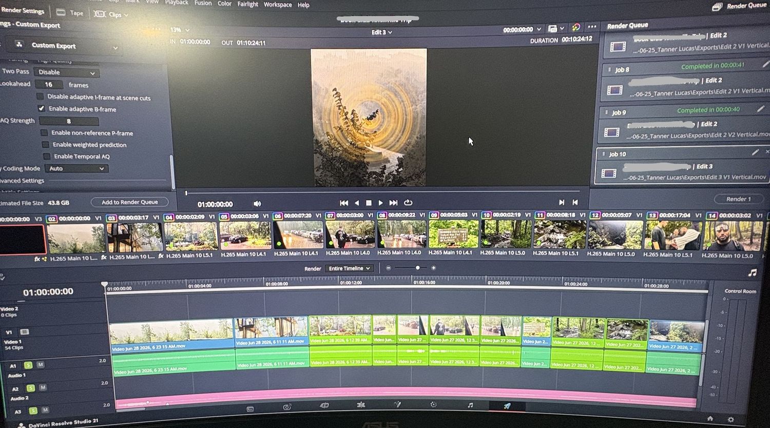Screen dimensions: 770x428
Task: Jump to last frame in viewer transport
Action: [393, 203]
